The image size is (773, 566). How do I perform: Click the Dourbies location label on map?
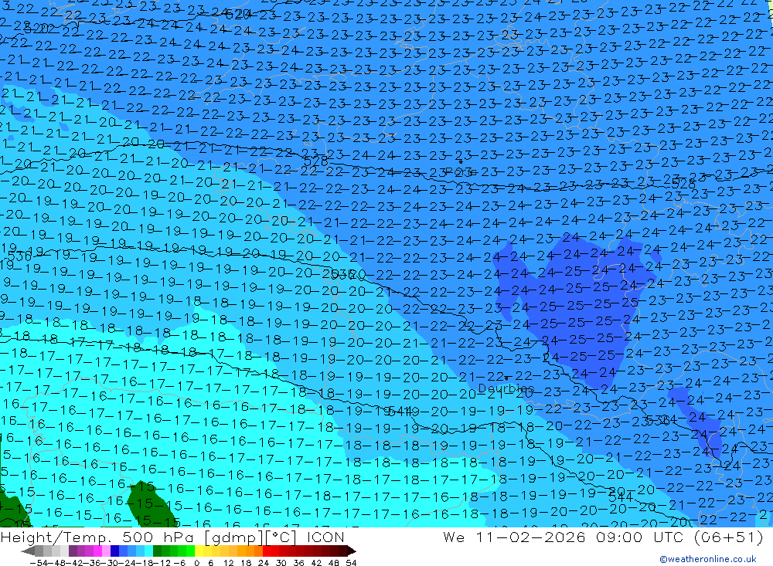point(506,388)
